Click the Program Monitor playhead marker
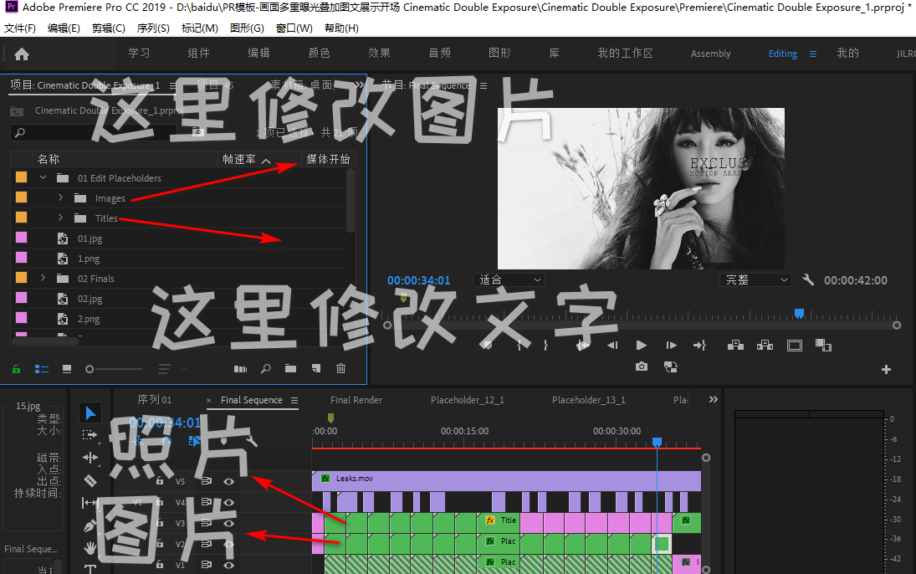 (x=799, y=314)
